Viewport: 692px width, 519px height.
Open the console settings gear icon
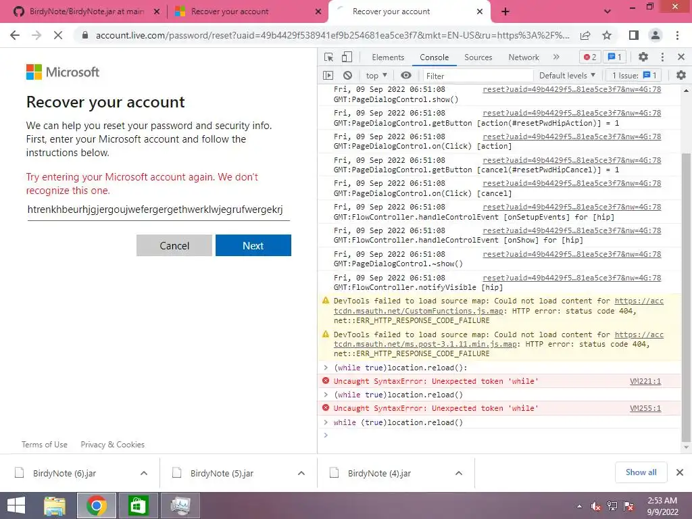pyautogui.click(x=681, y=76)
